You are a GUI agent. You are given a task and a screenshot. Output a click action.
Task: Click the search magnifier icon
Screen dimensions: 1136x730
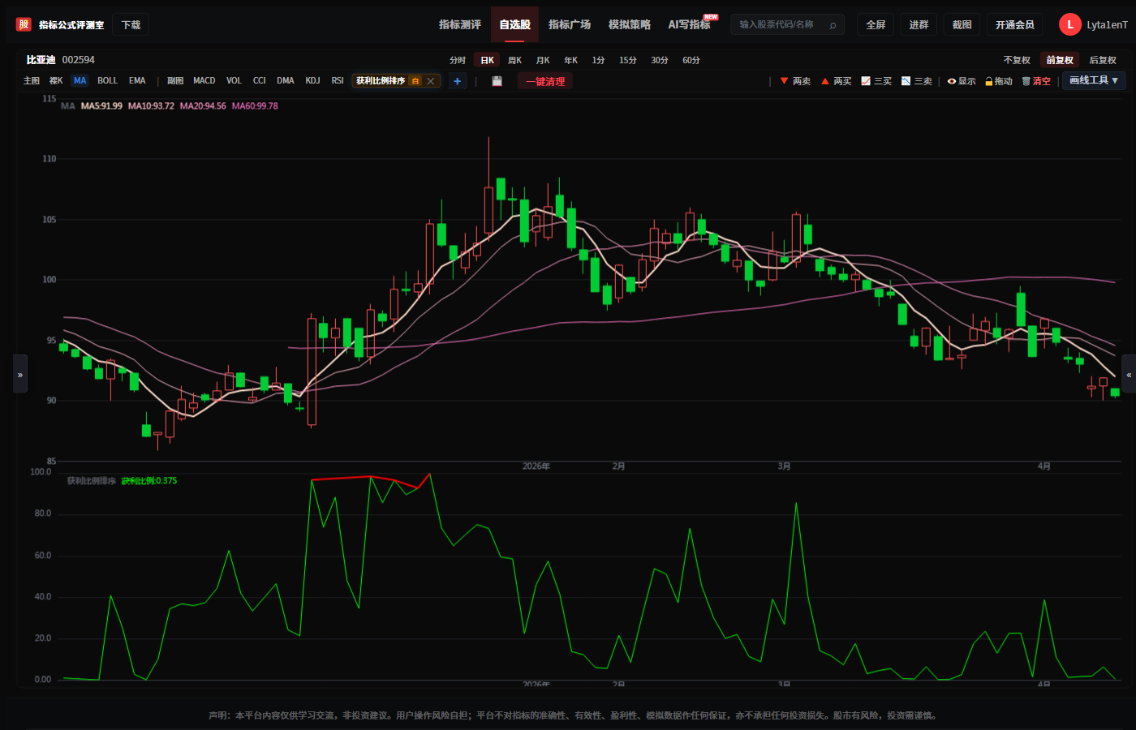point(833,25)
